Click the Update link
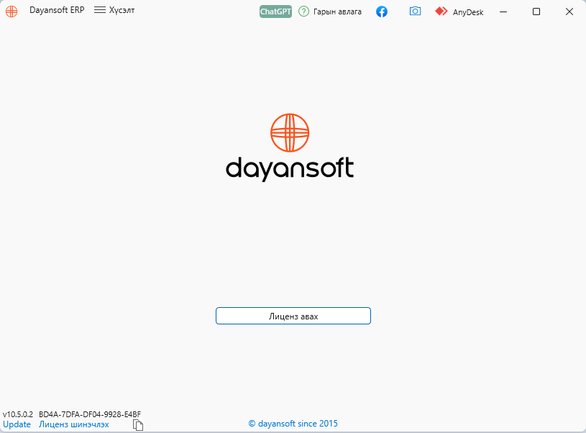 (x=17, y=424)
